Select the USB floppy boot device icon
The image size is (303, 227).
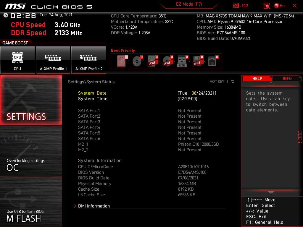pyautogui.click(x=198, y=61)
